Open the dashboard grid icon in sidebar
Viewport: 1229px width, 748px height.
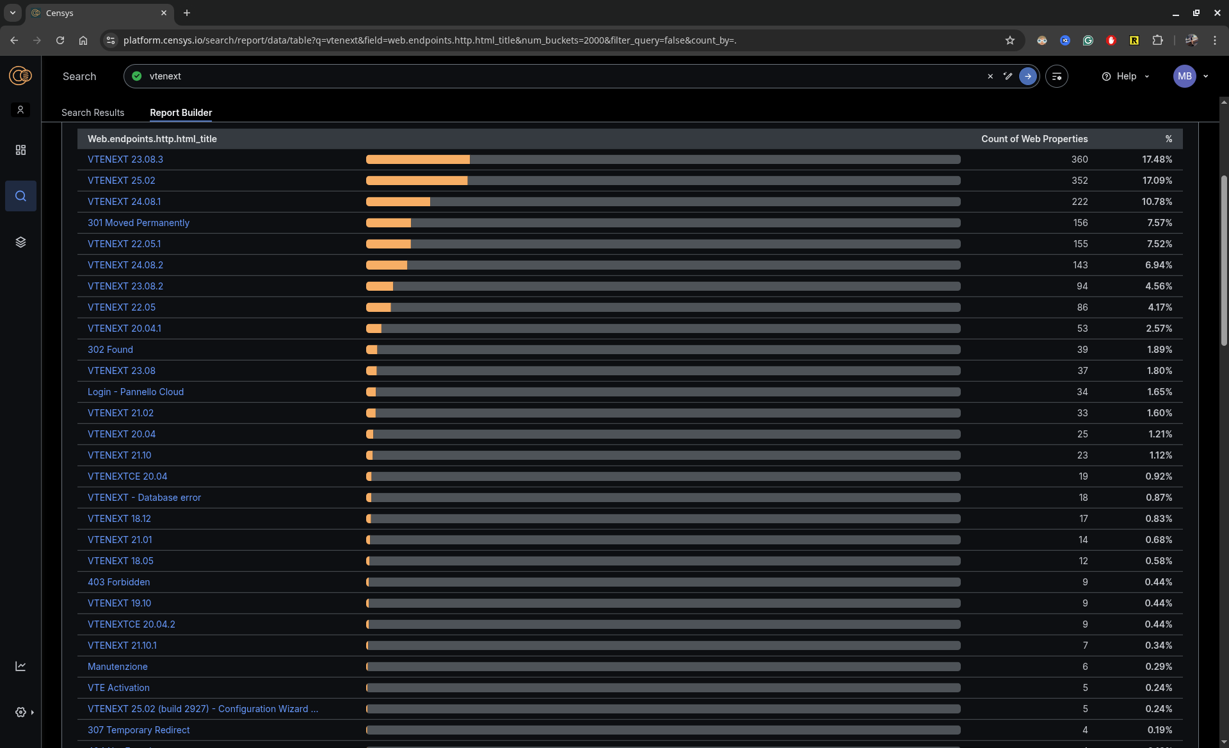[x=20, y=150]
